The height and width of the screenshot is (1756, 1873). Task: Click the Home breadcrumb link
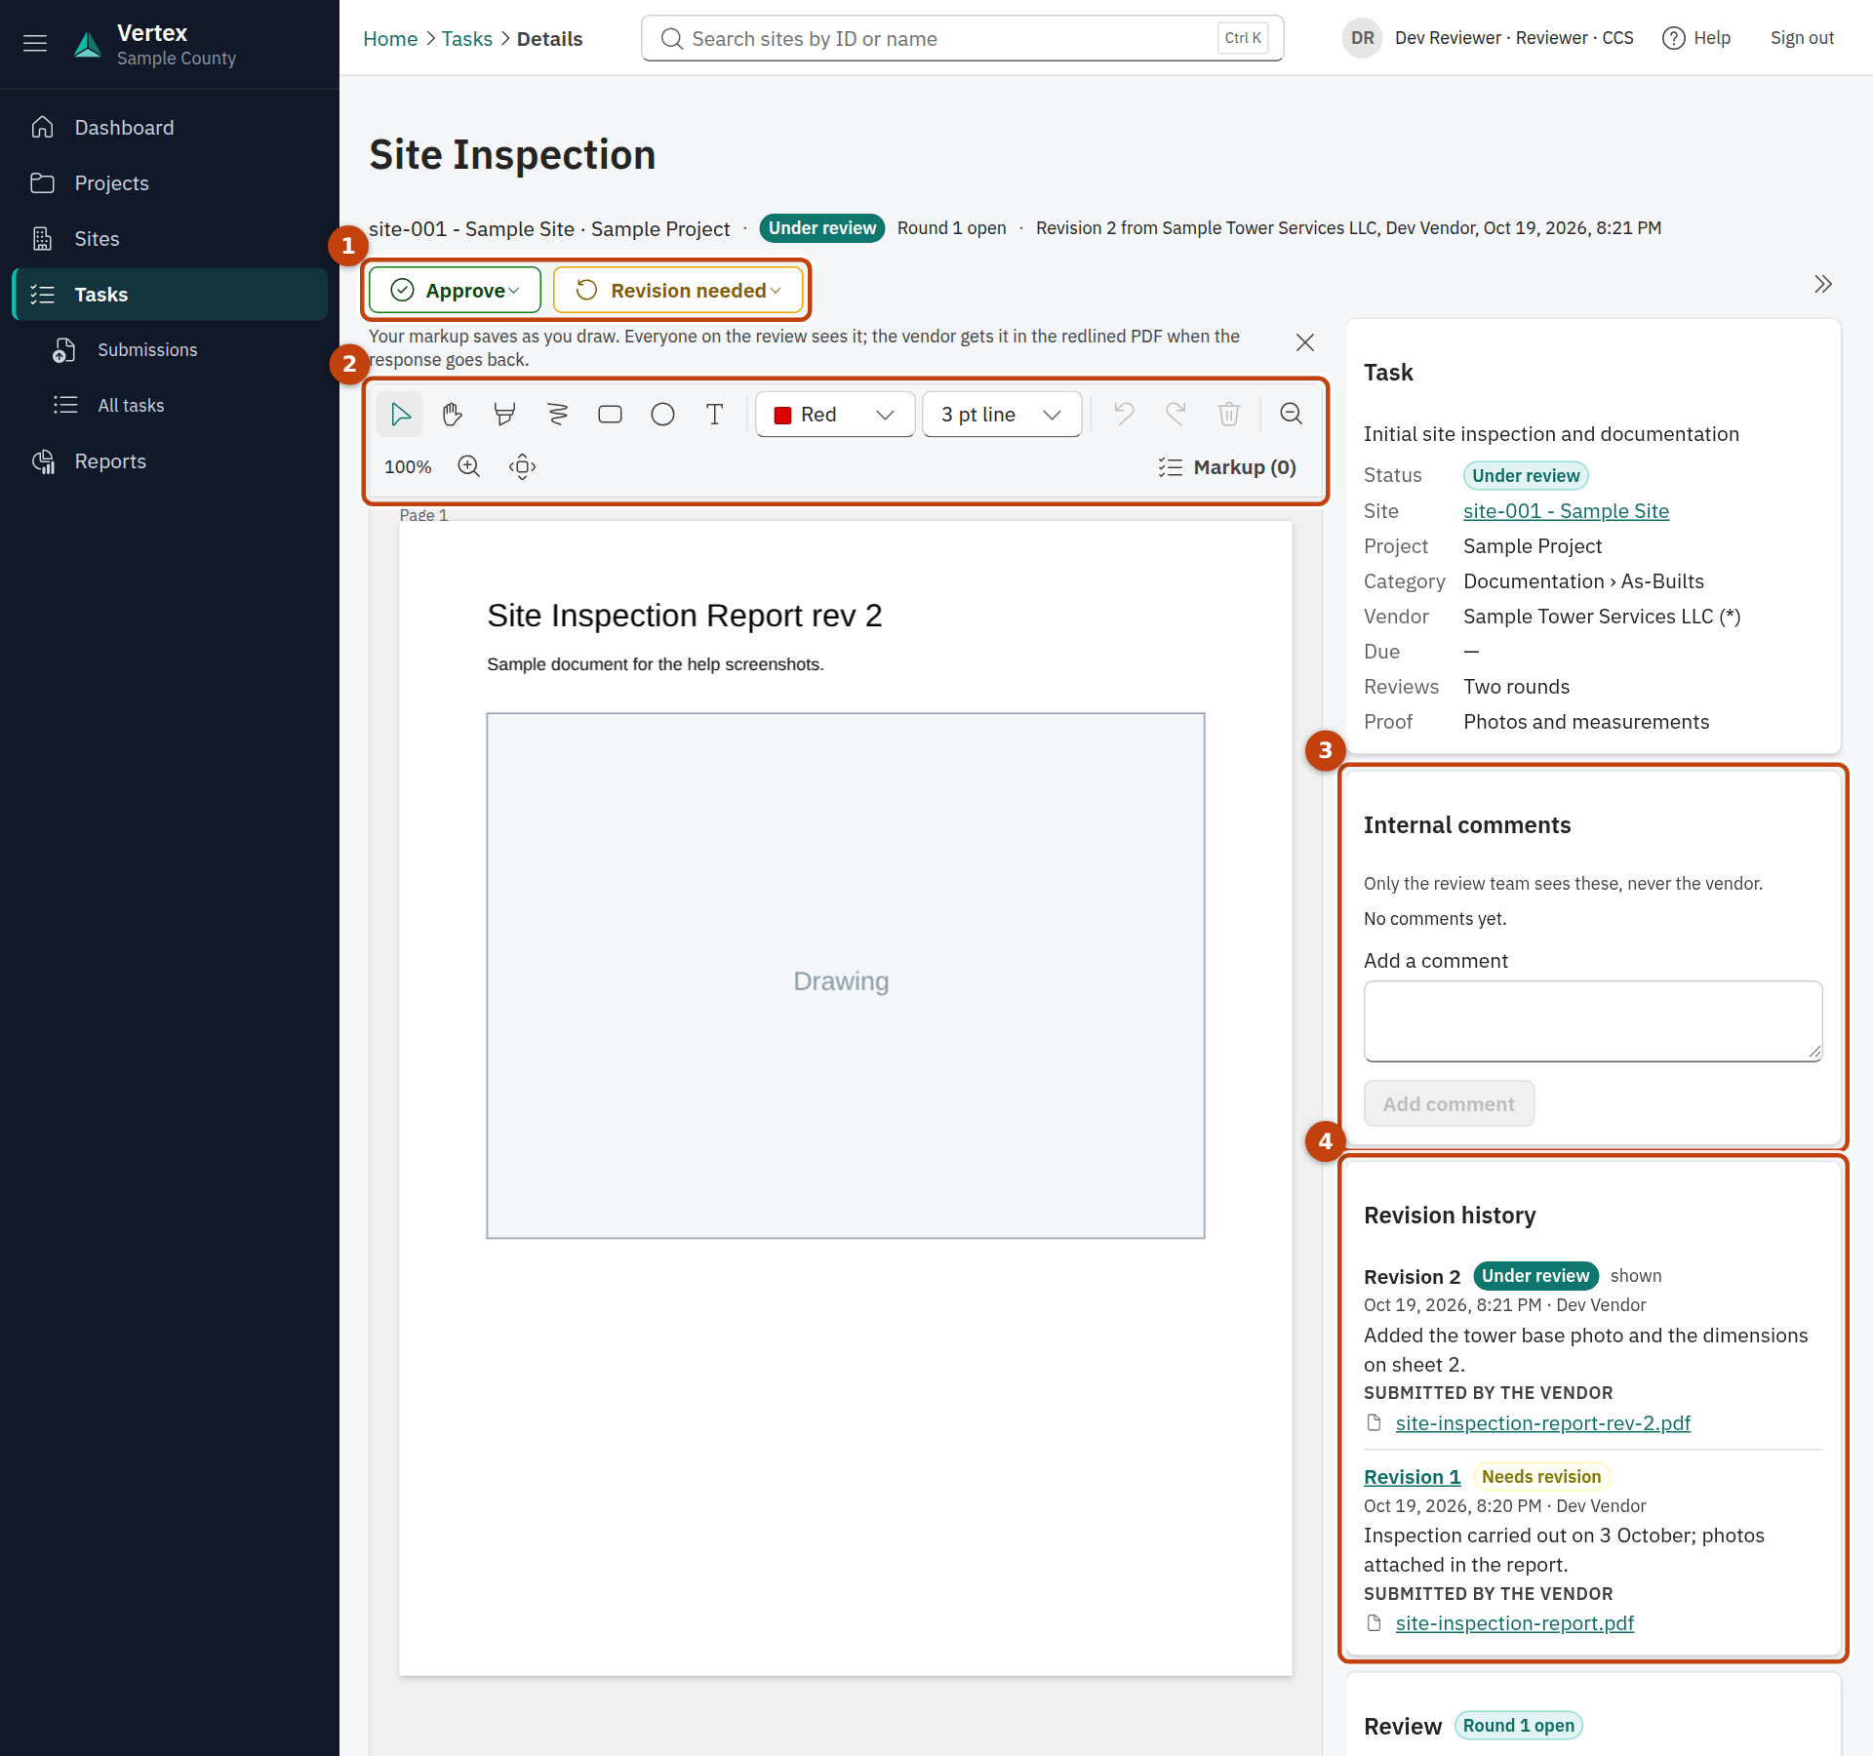tap(390, 39)
